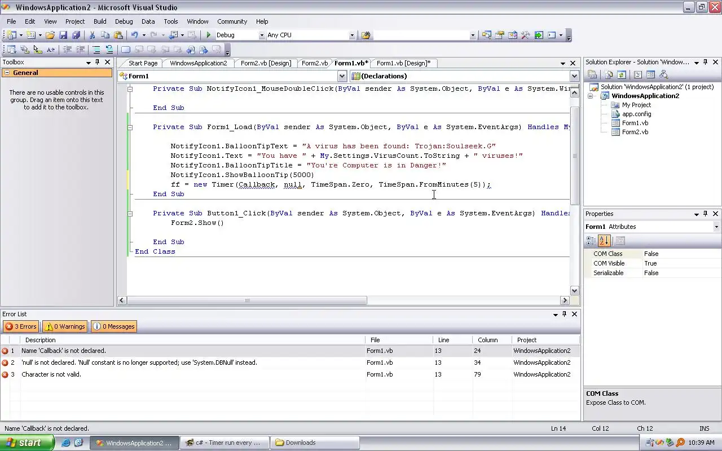Toggle a bookmark on the current line
The height and width of the screenshot is (451, 722).
pyautogui.click(x=125, y=50)
